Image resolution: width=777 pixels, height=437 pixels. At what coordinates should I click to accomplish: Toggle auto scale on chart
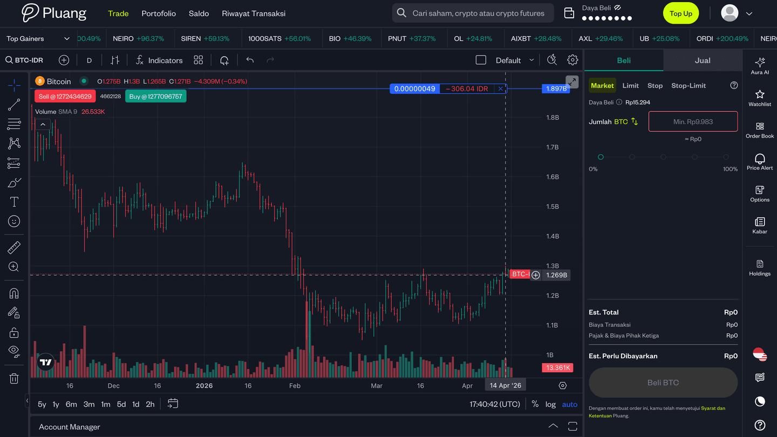point(570,404)
